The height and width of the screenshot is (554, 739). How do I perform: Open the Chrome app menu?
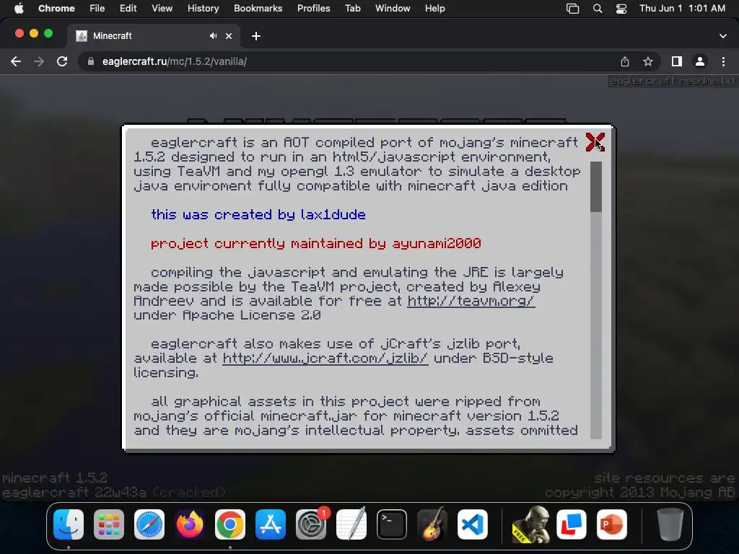pos(56,9)
